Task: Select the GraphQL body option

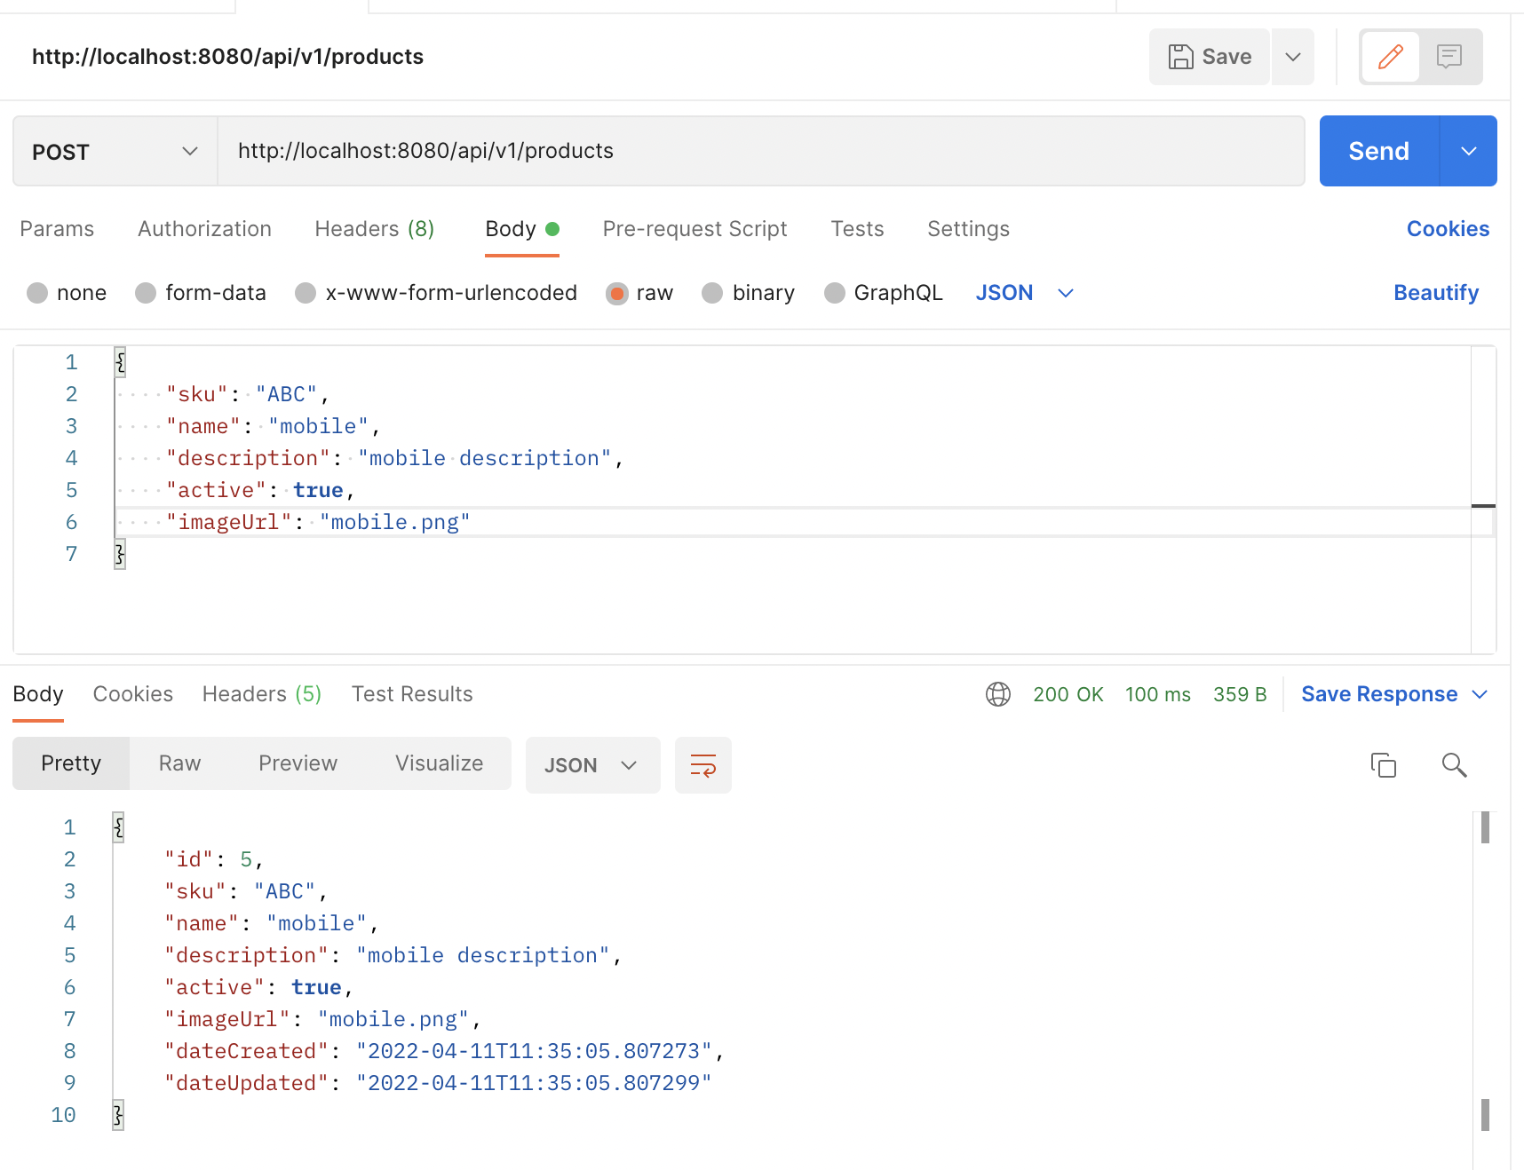Action: [834, 293]
